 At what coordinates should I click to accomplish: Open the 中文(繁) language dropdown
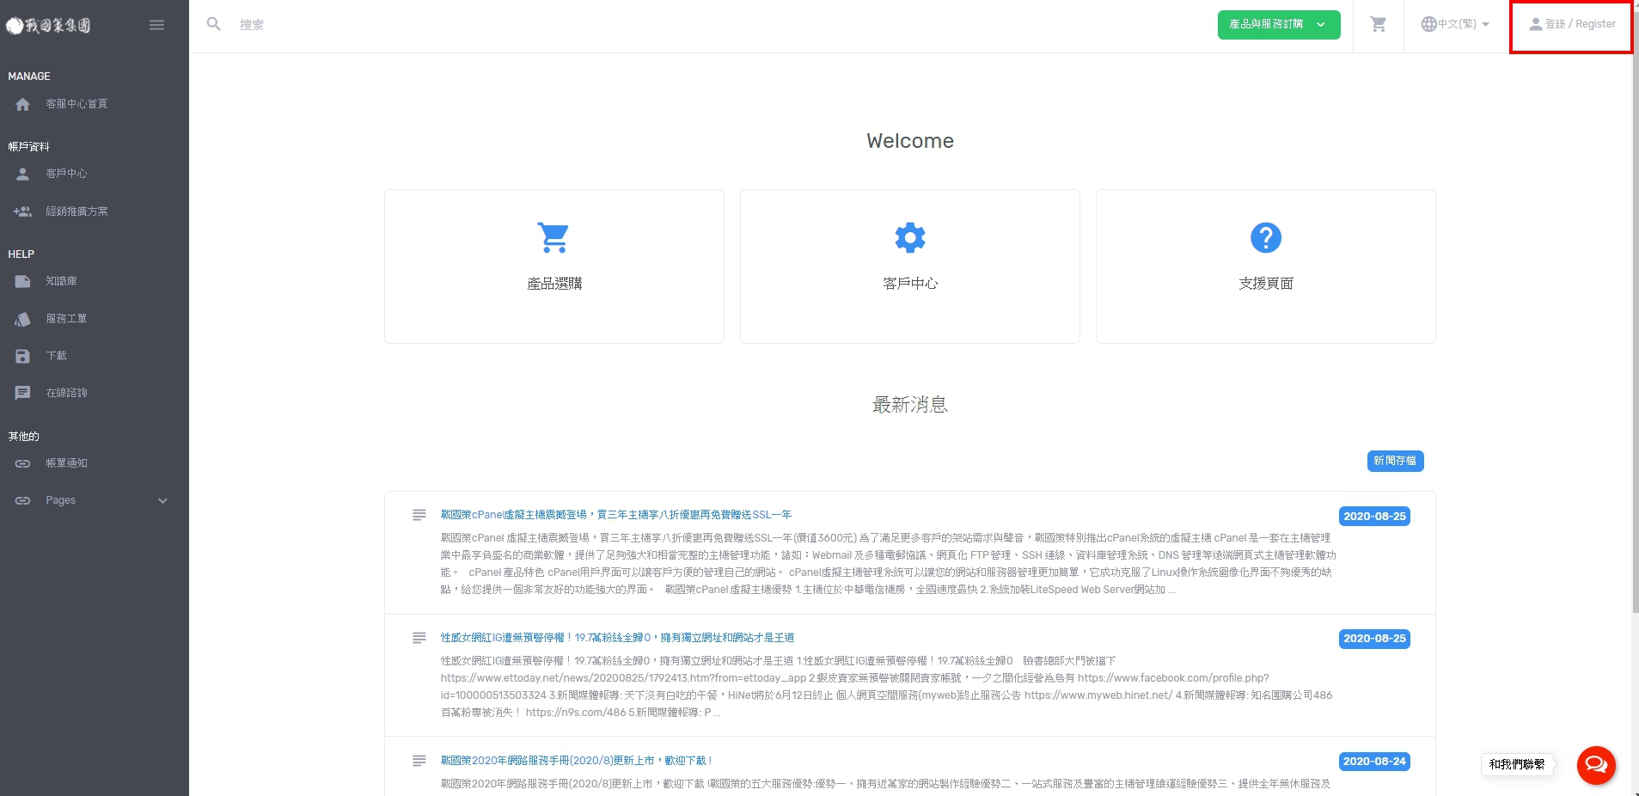pos(1455,24)
